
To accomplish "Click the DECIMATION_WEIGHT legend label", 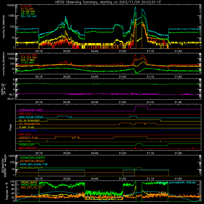I will [x=32, y=161].
